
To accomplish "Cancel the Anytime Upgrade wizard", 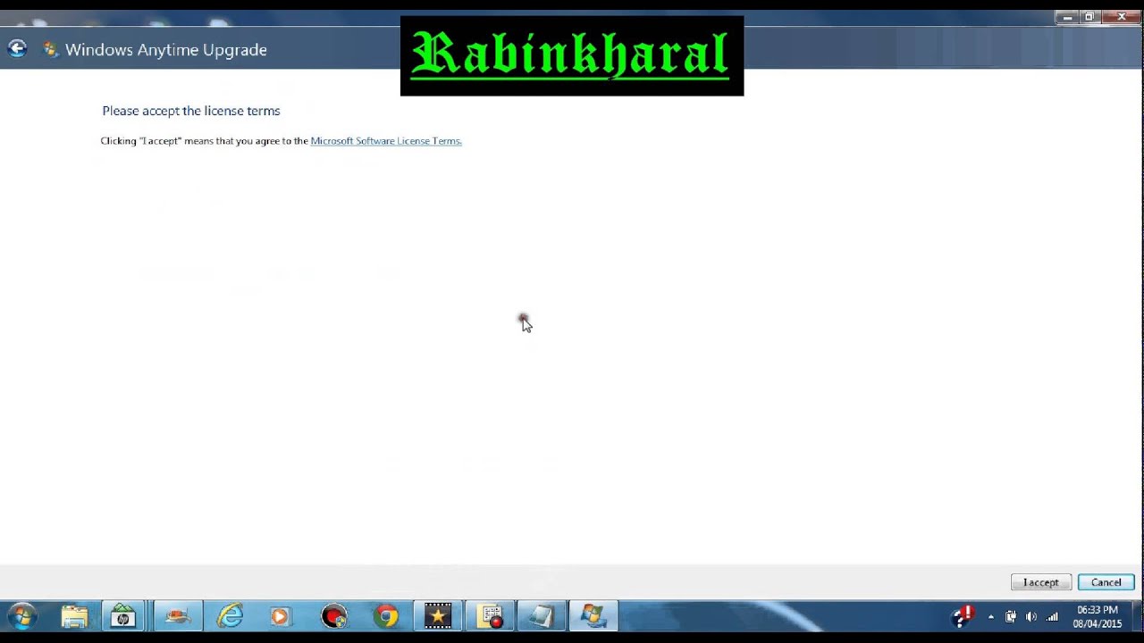I will coord(1106,582).
